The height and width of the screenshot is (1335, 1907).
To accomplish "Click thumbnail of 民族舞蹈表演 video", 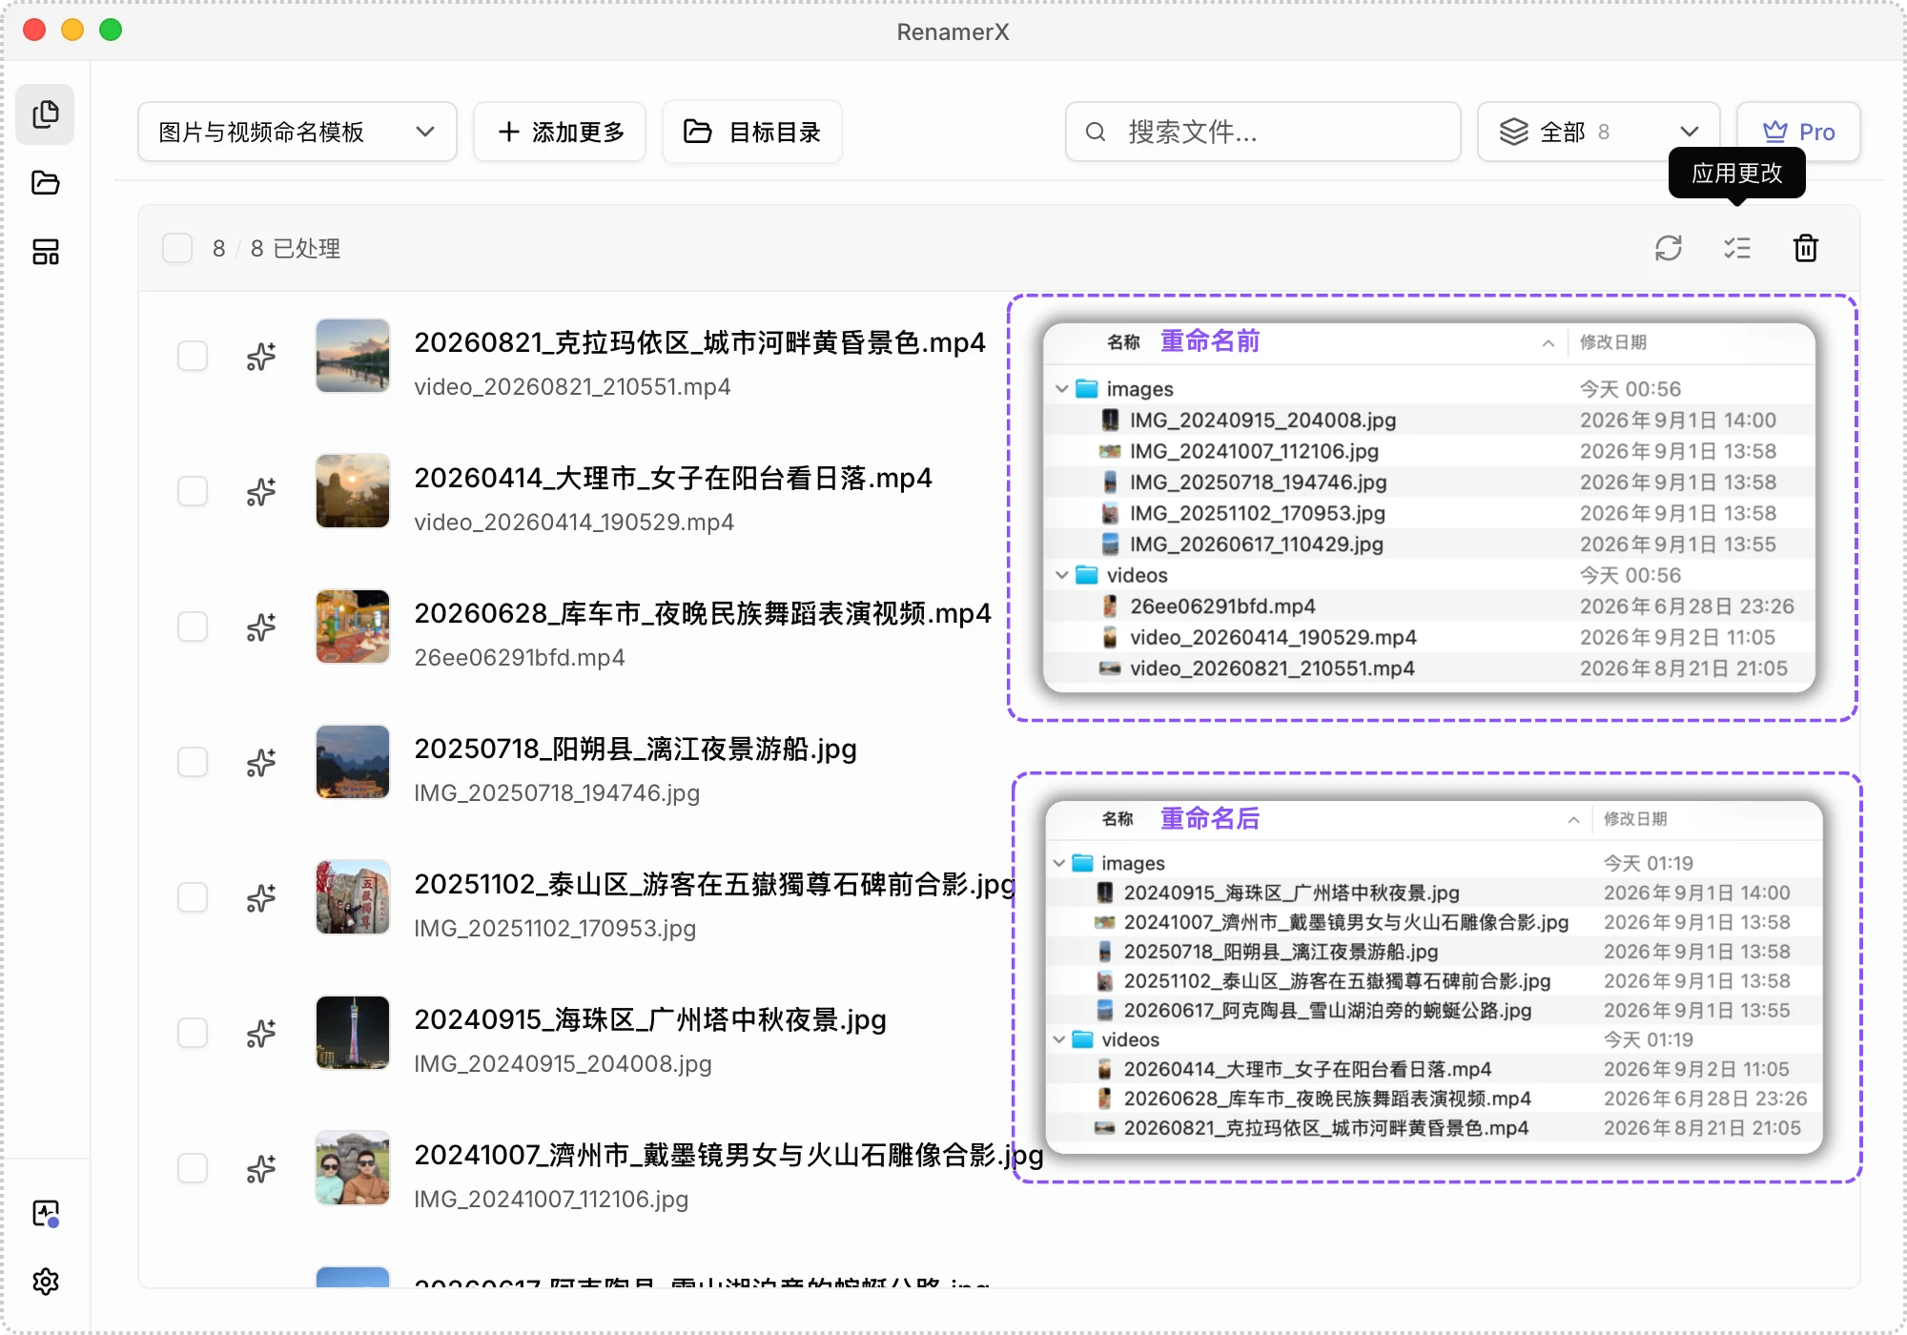I will [x=353, y=627].
